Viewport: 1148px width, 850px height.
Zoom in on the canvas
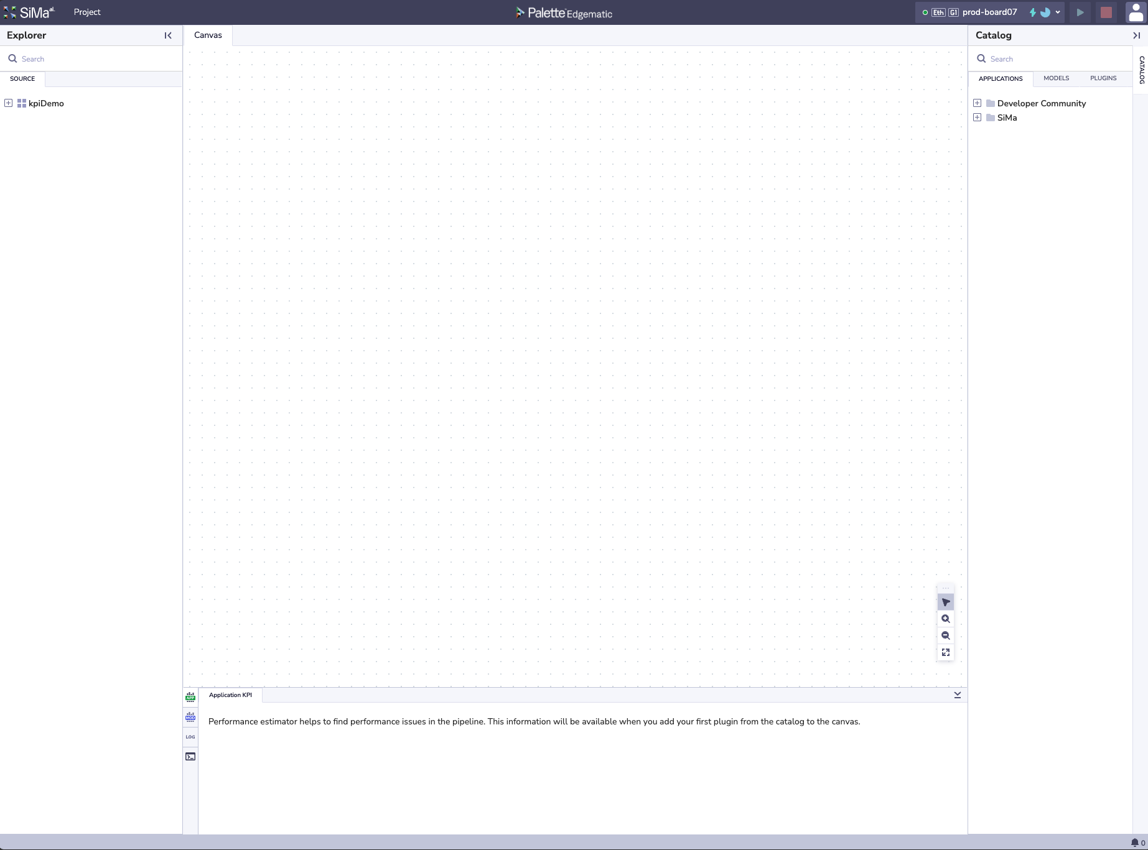click(945, 619)
